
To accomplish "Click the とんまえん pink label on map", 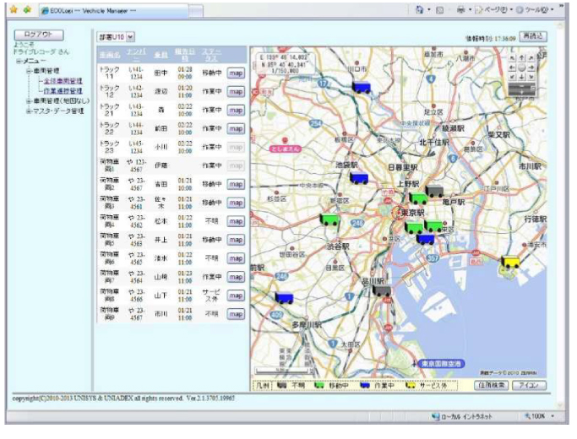I will coord(286,149).
